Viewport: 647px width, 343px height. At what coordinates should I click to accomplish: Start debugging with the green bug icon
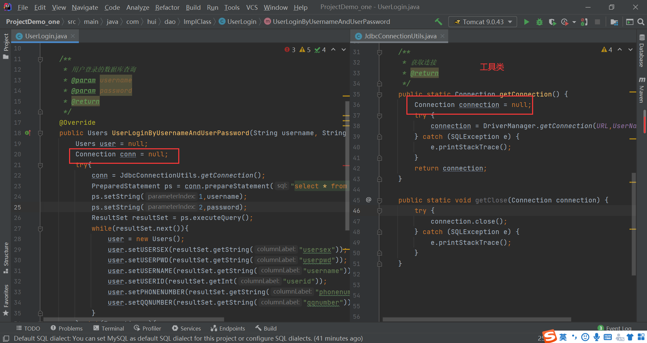[539, 22]
